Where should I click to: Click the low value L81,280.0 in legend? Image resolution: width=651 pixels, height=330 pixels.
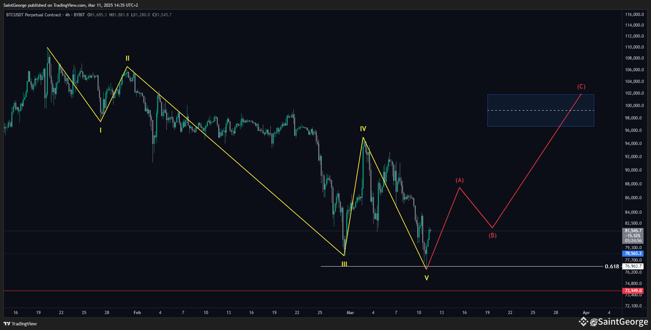(140, 15)
